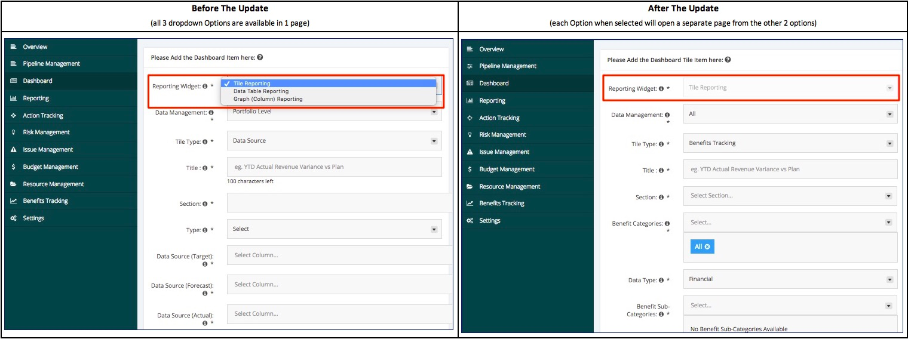Select the Data Table Reporting option
Screen dimensions: 908x339
point(329,91)
